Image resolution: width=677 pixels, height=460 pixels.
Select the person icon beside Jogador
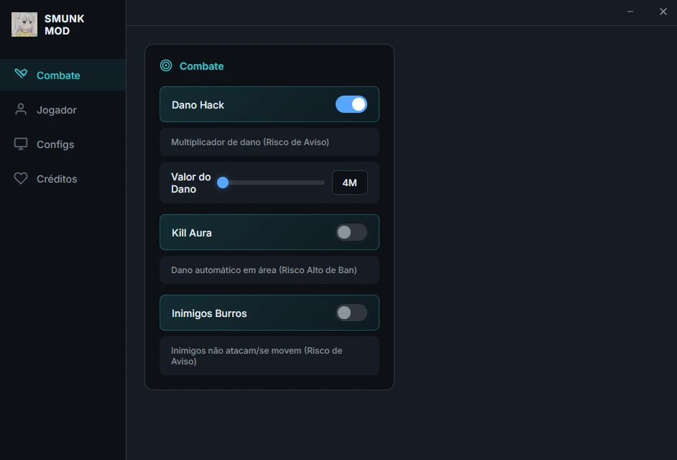21,109
